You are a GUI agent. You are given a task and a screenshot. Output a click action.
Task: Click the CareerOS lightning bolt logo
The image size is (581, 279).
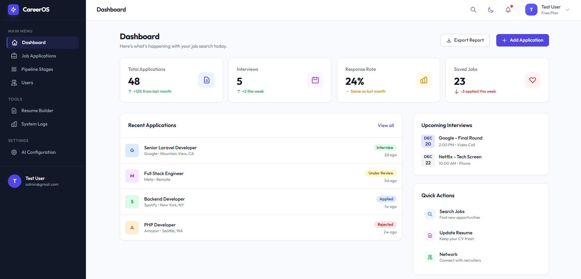13,10
